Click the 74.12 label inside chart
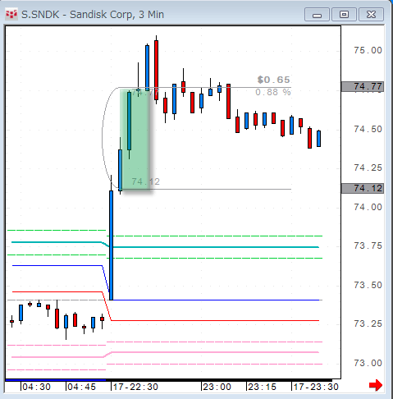 (145, 181)
